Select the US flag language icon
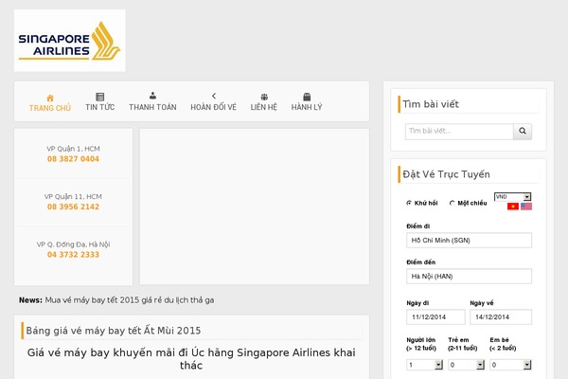568x379 pixels. [526, 207]
